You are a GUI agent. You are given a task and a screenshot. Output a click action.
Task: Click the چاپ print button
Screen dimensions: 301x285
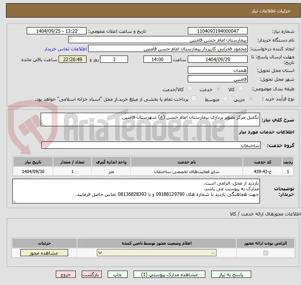tap(118, 275)
